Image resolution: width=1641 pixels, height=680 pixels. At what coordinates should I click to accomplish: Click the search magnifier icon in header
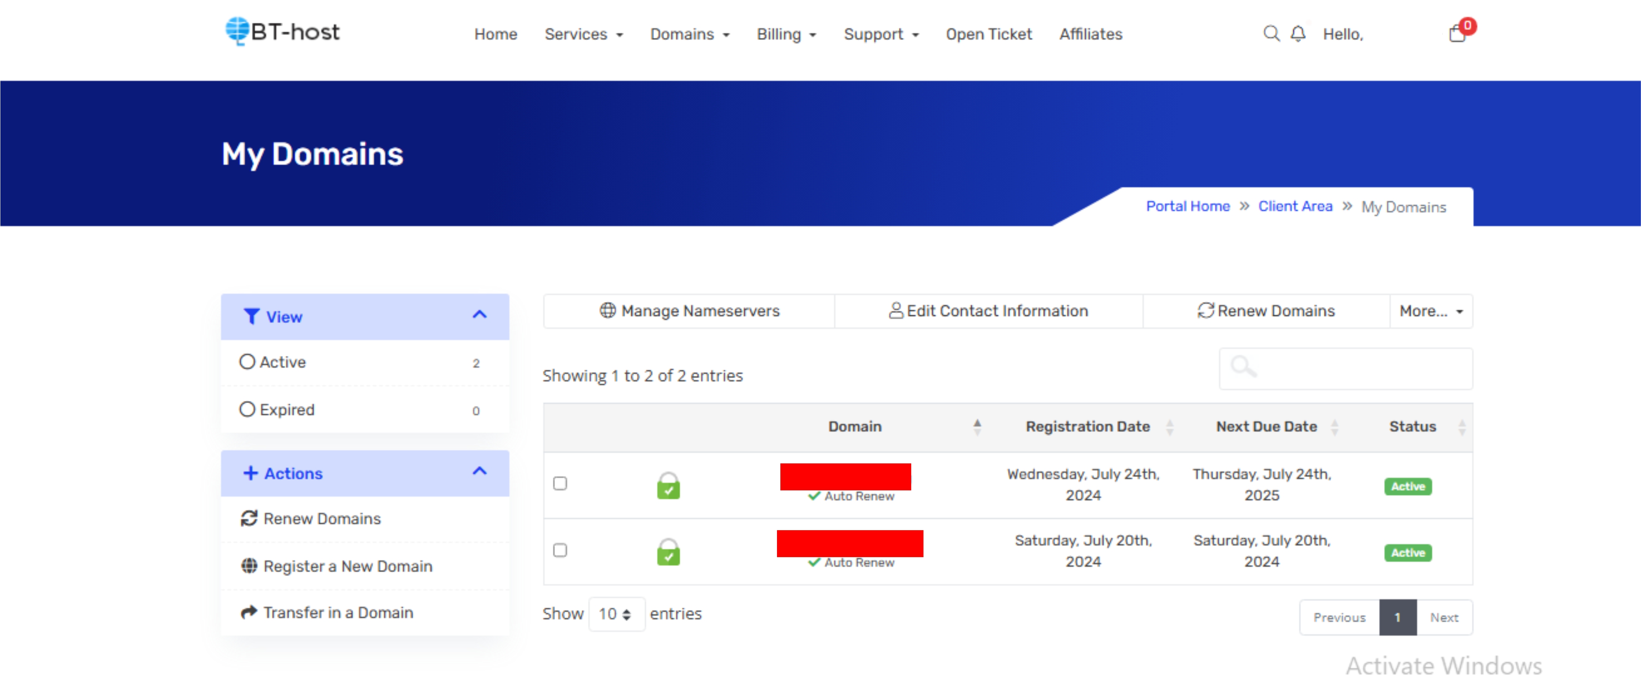1271,33
